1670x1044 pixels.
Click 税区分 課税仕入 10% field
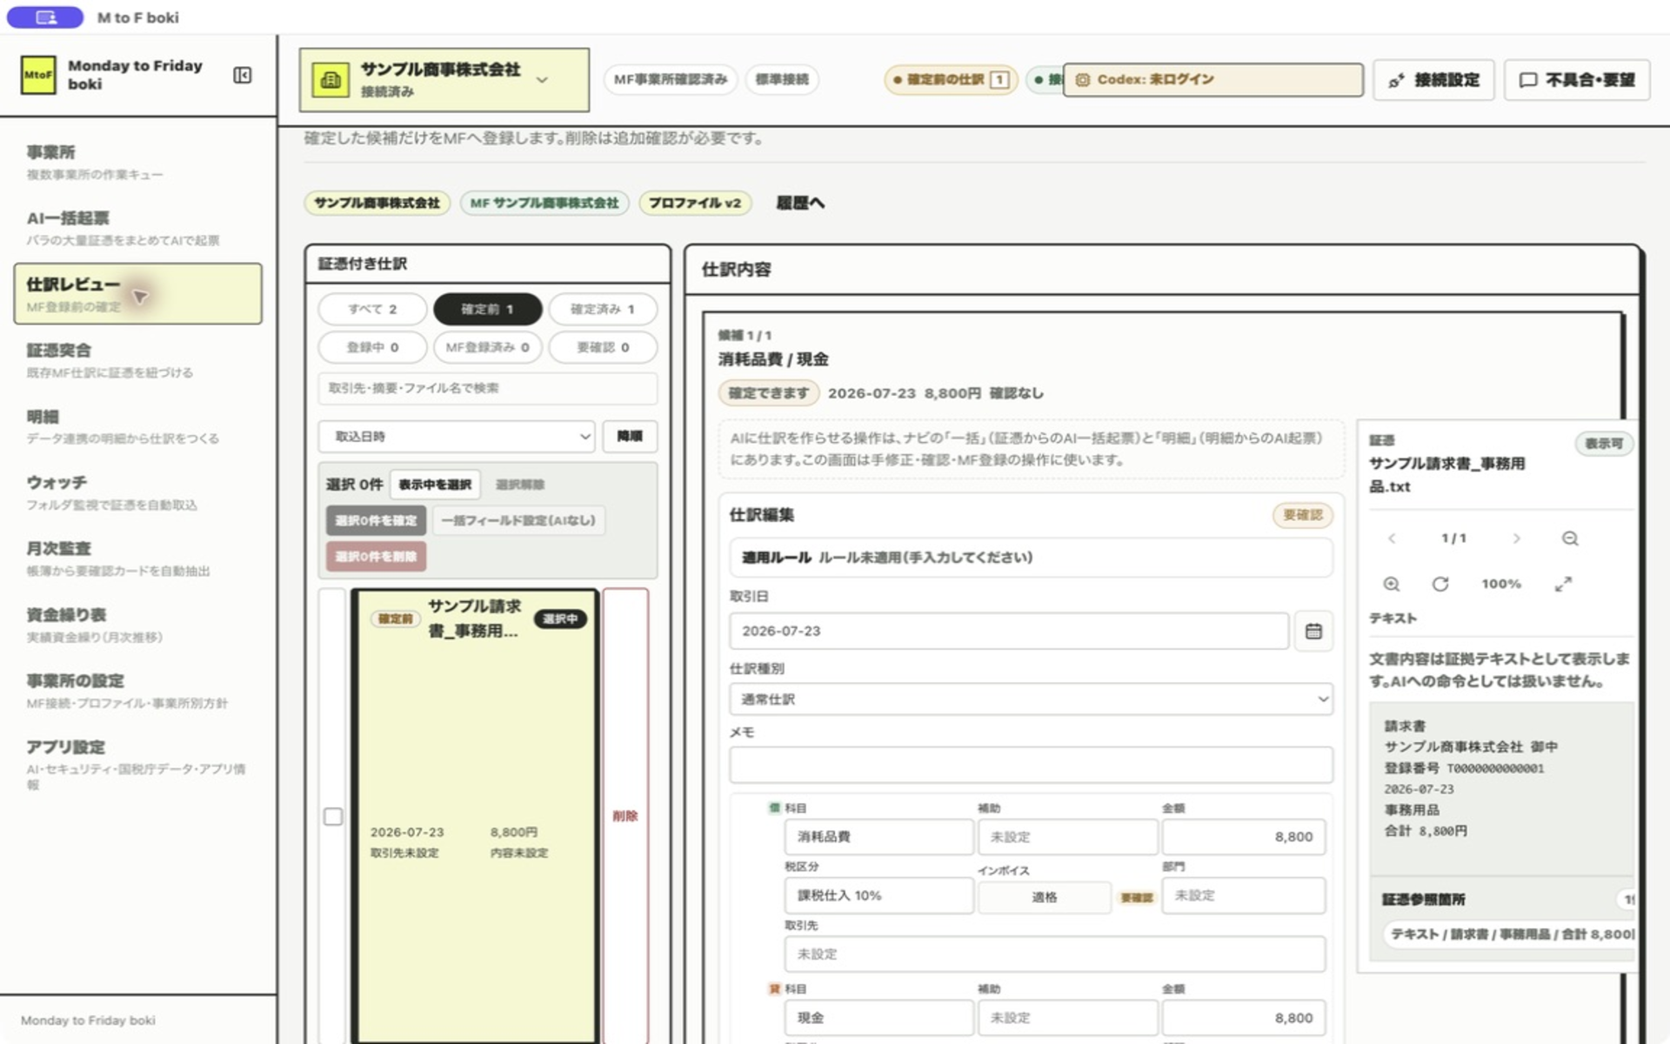point(878,895)
